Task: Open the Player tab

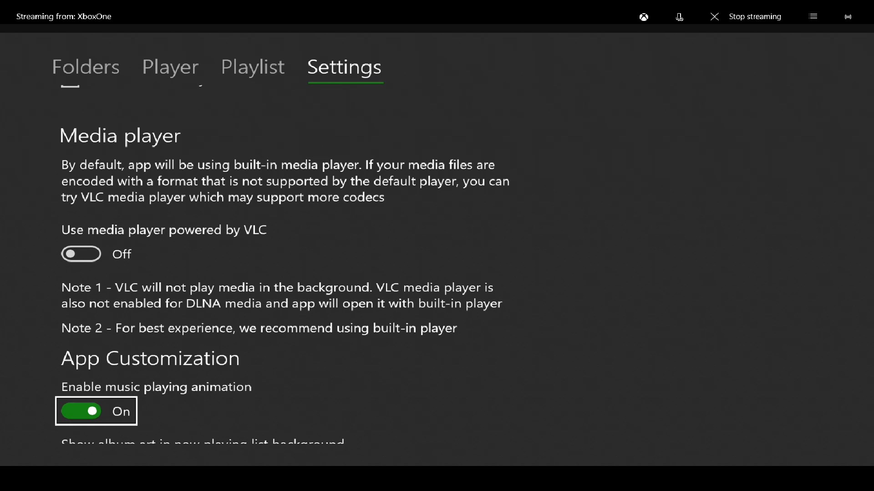Action: point(170,67)
